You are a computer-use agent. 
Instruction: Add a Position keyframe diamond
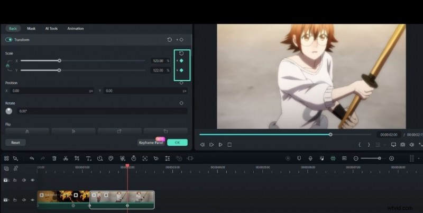[181, 83]
